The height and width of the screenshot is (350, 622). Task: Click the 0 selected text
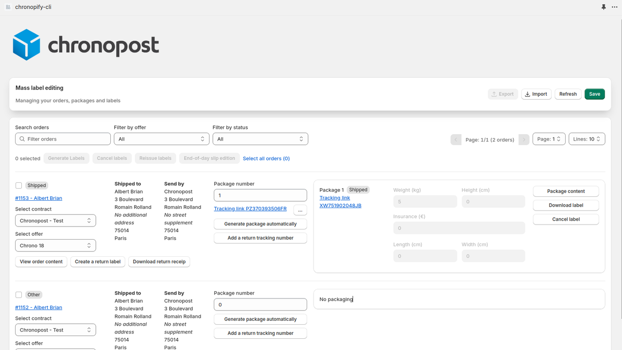[x=28, y=158]
